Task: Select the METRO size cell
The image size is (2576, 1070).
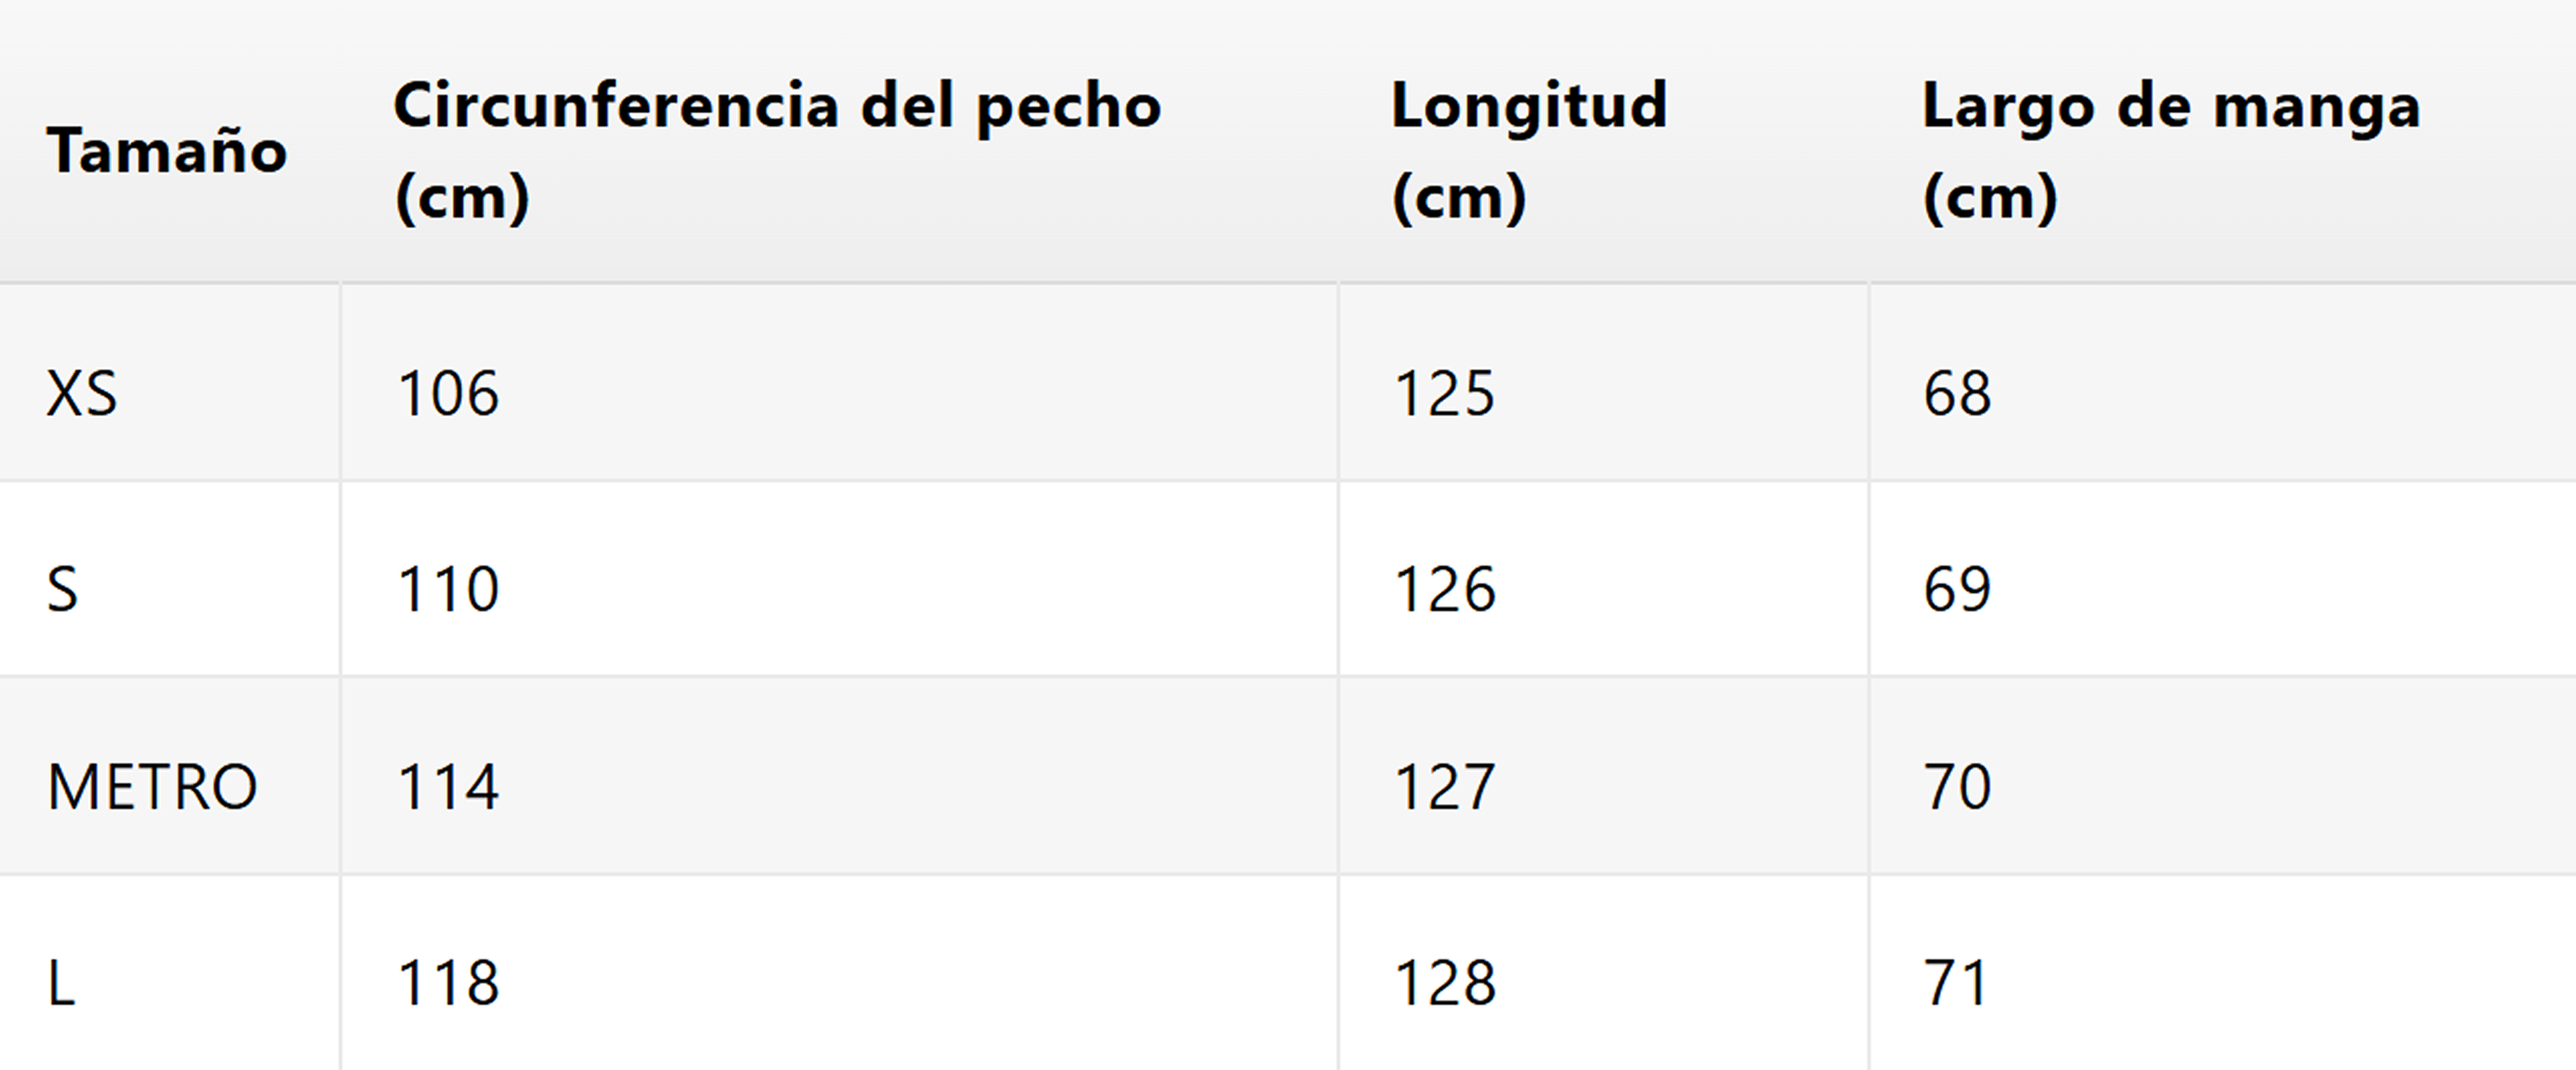Action: pos(152,786)
